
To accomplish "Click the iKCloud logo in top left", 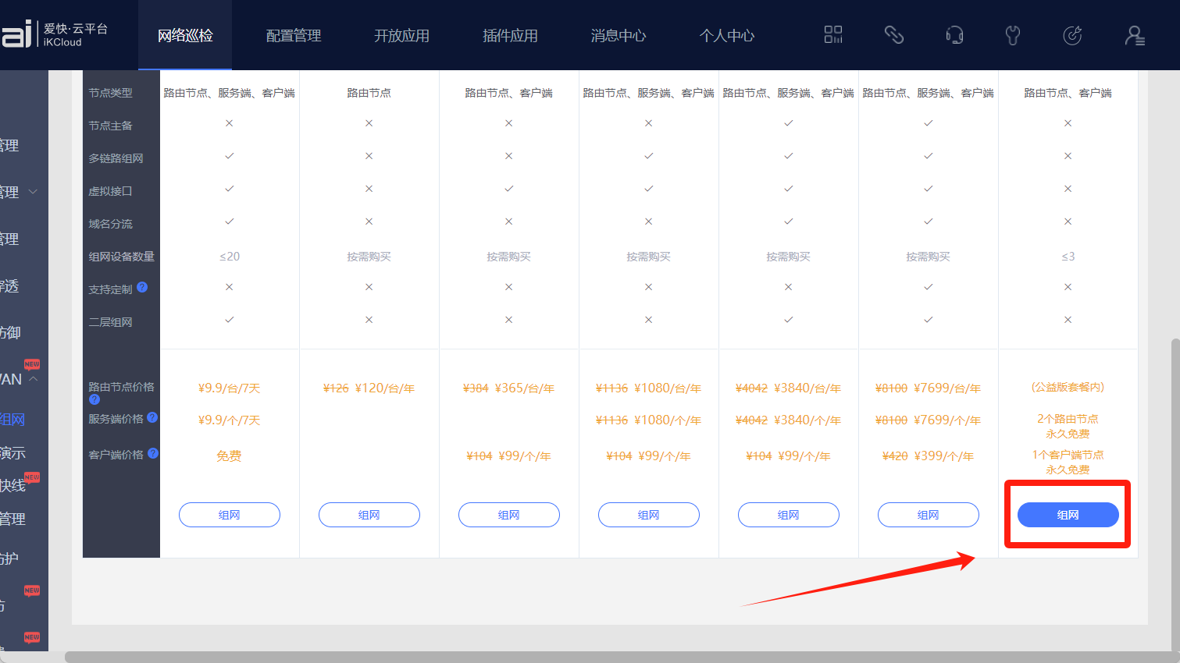I will [55, 35].
